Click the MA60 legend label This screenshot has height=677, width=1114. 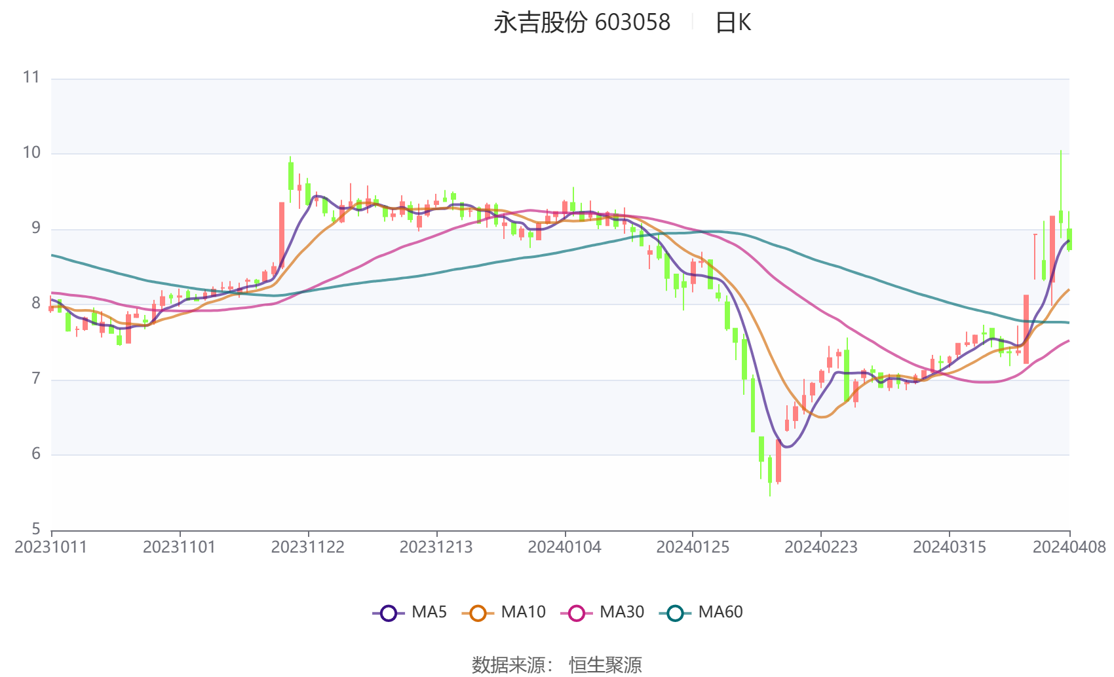click(x=720, y=612)
